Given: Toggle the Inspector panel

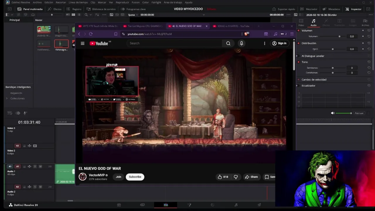Looking at the screenshot, I should (354, 9).
